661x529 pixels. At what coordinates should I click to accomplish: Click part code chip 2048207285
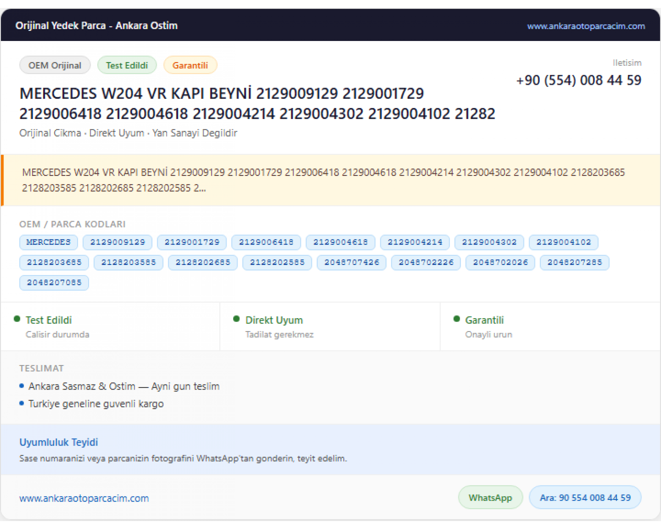click(x=575, y=262)
